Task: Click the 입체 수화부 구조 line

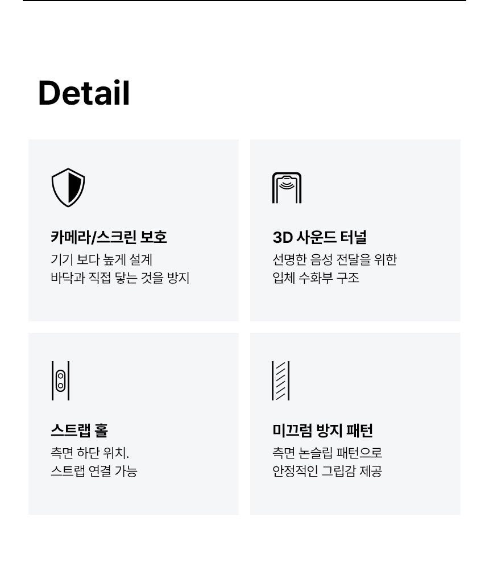Action: 316,278
